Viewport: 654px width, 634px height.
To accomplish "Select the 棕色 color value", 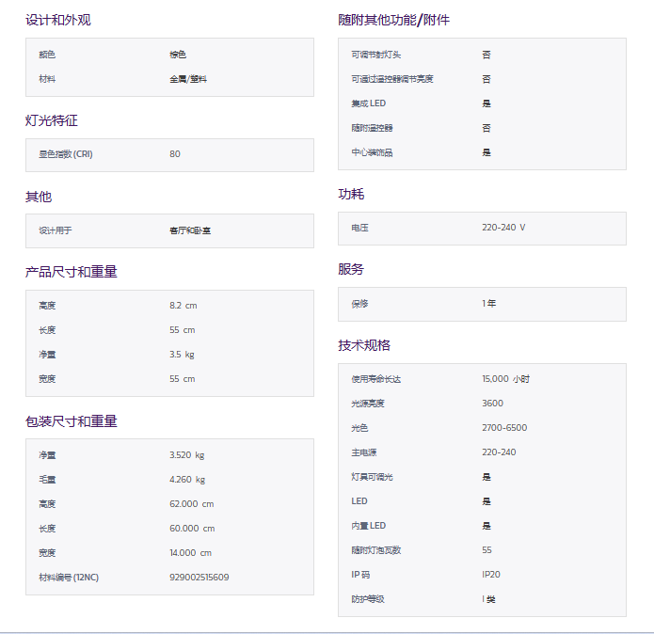I will pyautogui.click(x=178, y=55).
